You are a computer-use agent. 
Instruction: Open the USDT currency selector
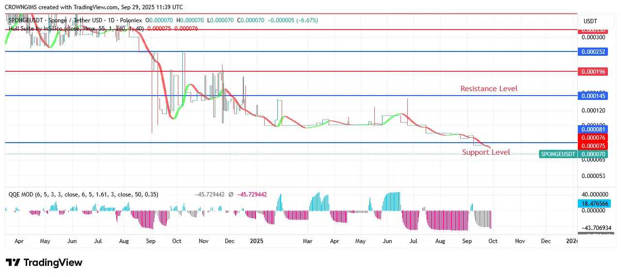click(x=590, y=21)
